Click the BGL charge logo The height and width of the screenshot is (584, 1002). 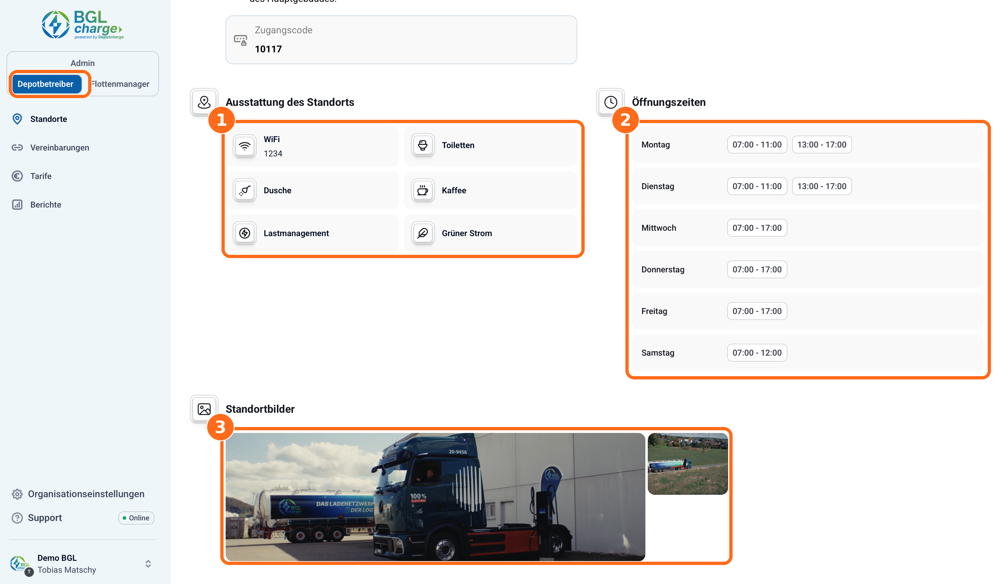[x=83, y=25]
